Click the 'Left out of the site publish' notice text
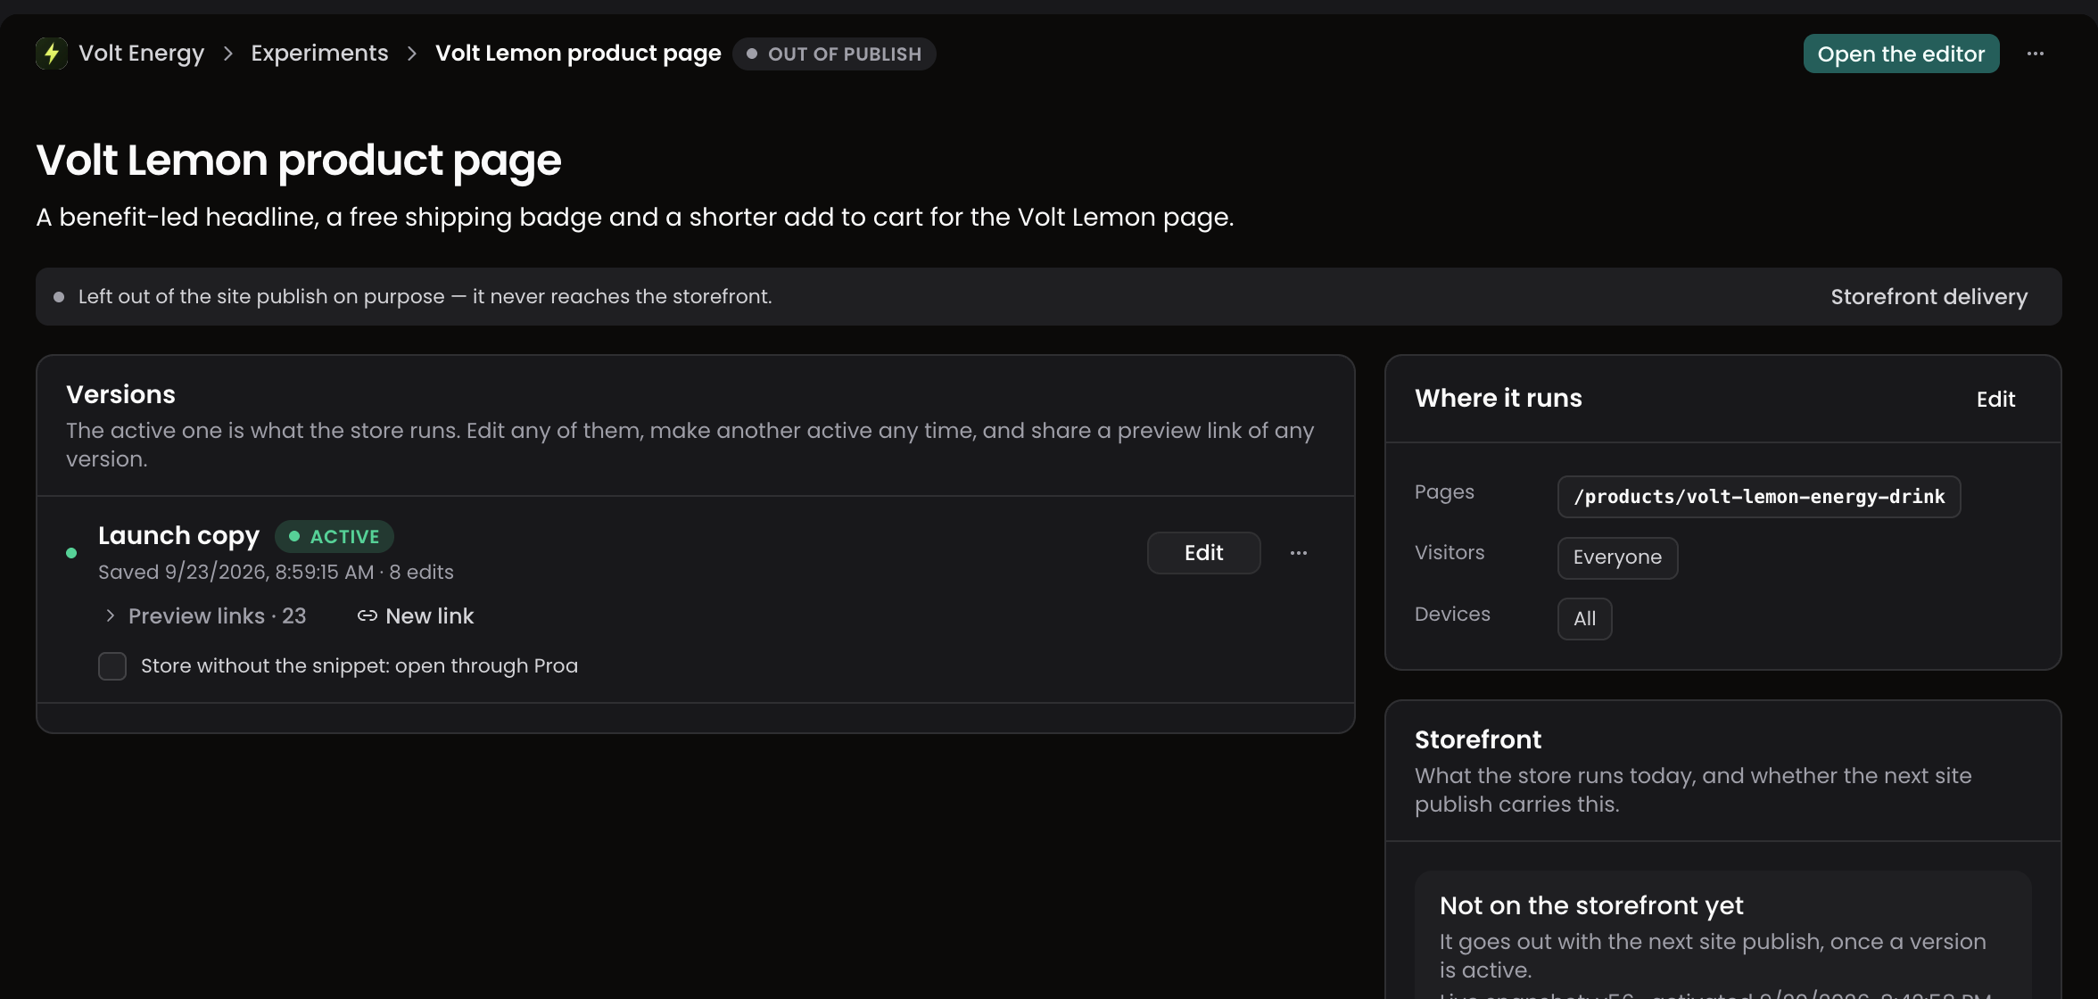Image resolution: width=2098 pixels, height=999 pixels. [x=425, y=297]
